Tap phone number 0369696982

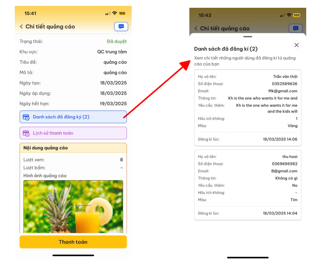coord(284,164)
